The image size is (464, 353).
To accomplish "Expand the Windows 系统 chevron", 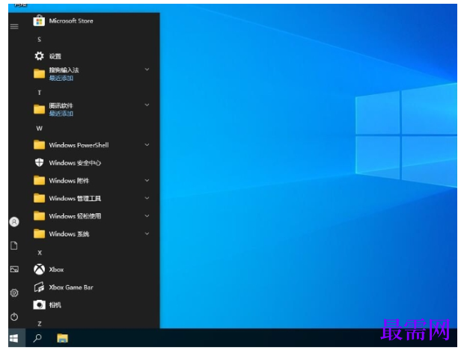I will click(x=147, y=234).
